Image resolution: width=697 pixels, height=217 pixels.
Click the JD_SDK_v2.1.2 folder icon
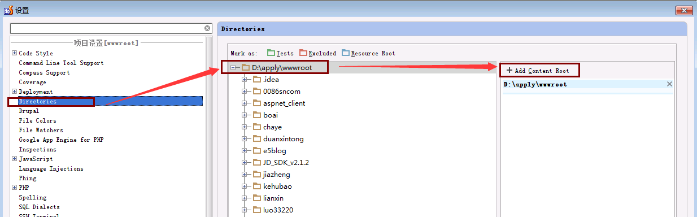click(257, 162)
